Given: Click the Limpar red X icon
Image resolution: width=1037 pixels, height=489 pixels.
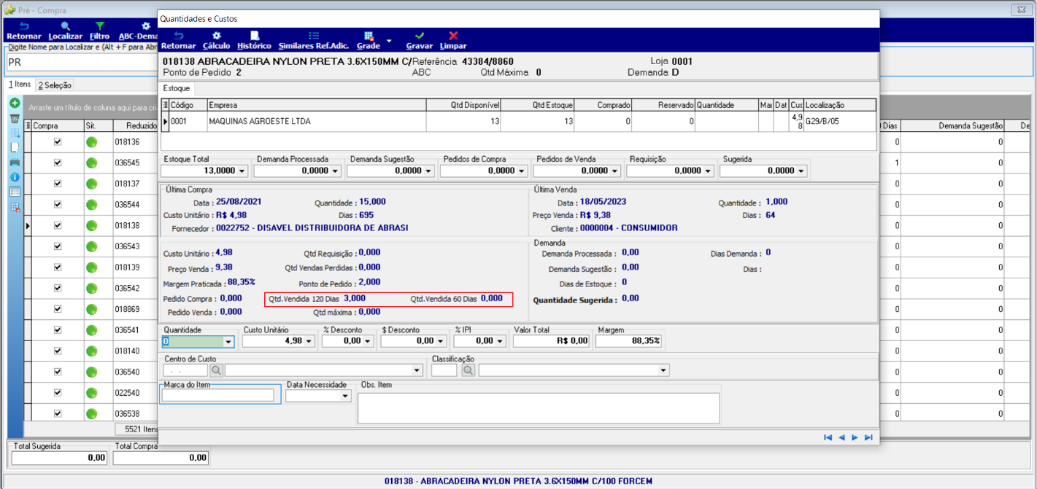Looking at the screenshot, I should pyautogui.click(x=453, y=36).
